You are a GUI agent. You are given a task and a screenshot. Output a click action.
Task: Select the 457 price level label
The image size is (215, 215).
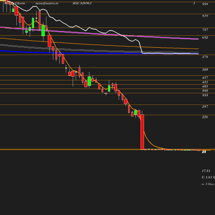click(x=205, y=77)
